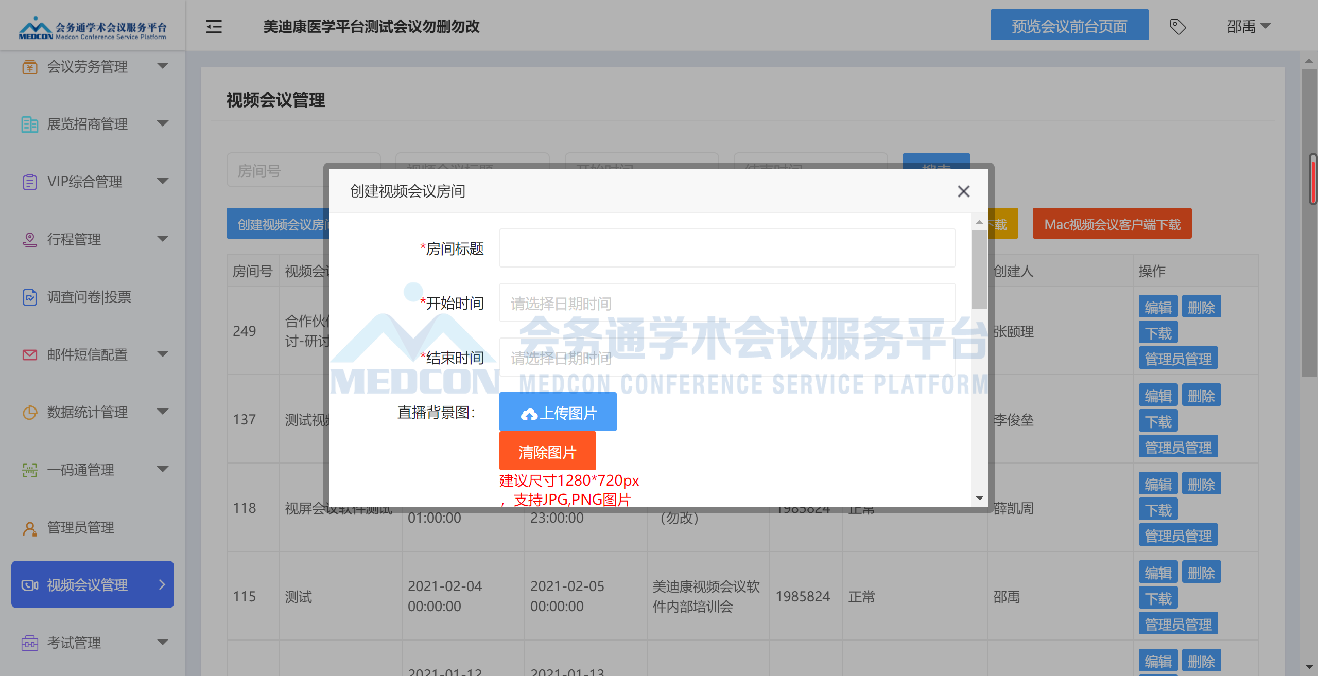Collapse the sidebar with the menu toggle icon

[x=214, y=26]
